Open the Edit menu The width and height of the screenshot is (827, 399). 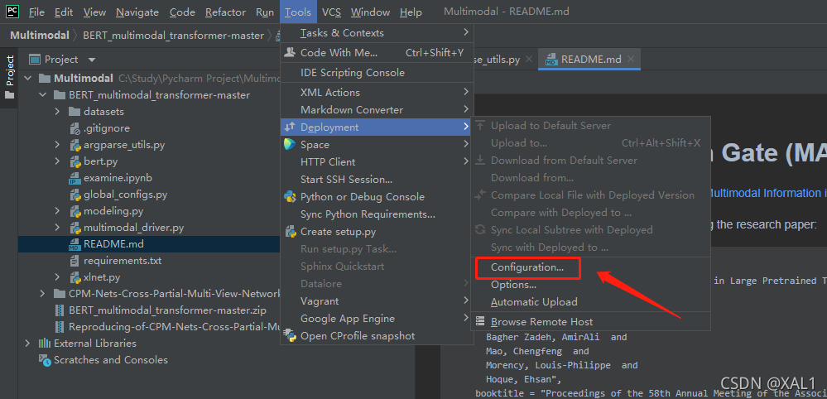pyautogui.click(x=64, y=12)
